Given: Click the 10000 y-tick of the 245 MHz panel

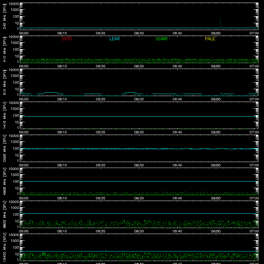Looking at the screenshot, I should point(14,4).
